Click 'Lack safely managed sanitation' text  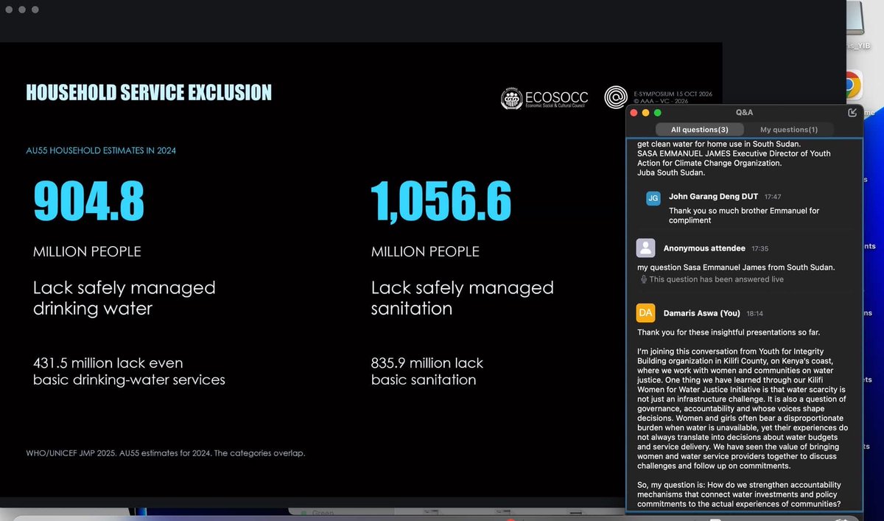tap(462, 298)
